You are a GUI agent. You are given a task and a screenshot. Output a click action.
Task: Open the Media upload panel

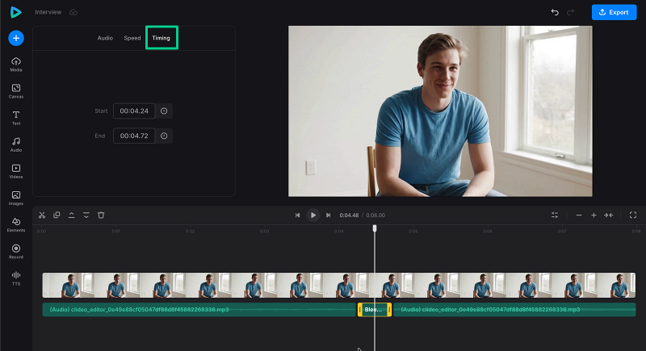(16, 64)
